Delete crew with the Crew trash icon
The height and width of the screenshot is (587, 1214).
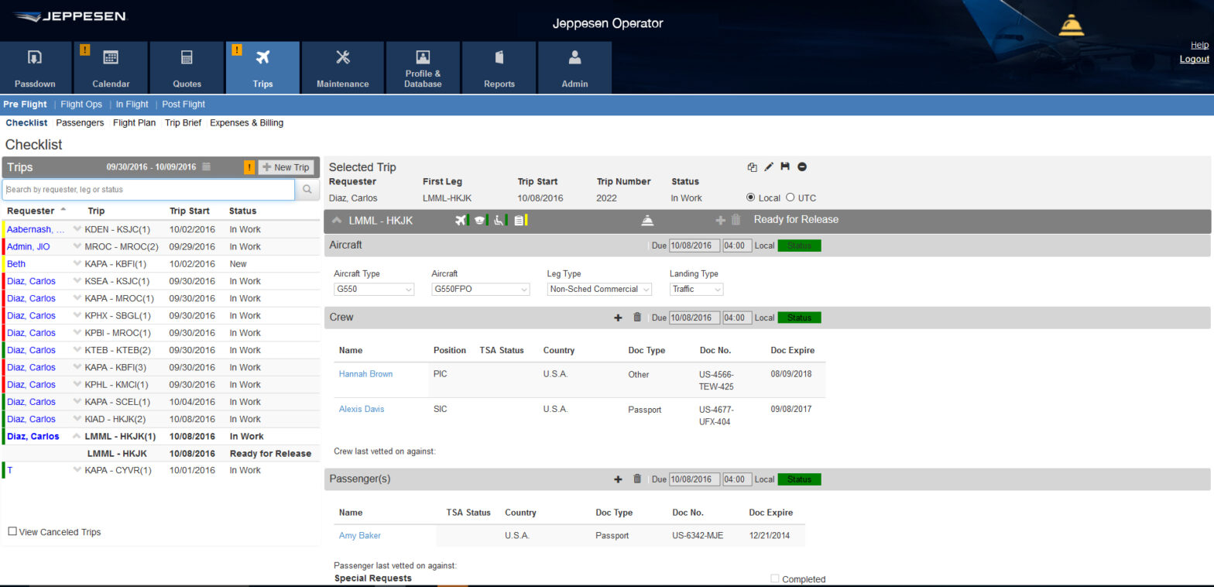(x=637, y=317)
